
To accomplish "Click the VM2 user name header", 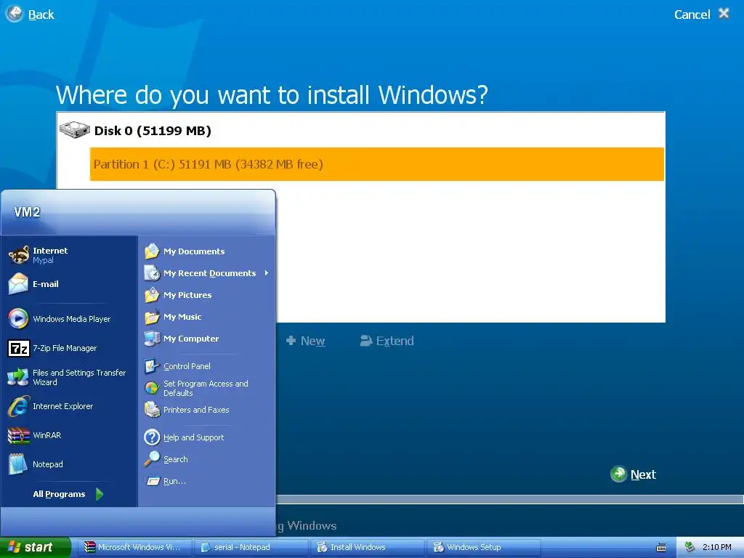I will (x=27, y=212).
